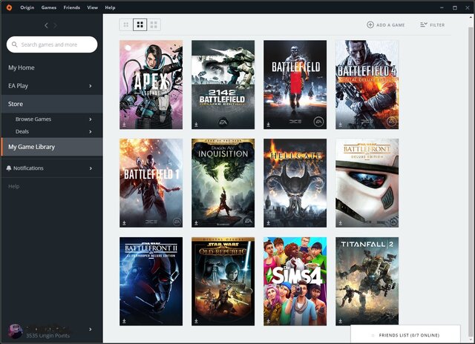This screenshot has height=344, width=475.
Task: Click the Notifications bell icon
Action: [9, 168]
